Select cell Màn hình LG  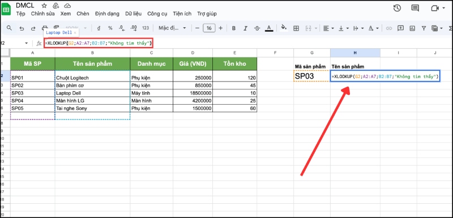tap(92, 101)
